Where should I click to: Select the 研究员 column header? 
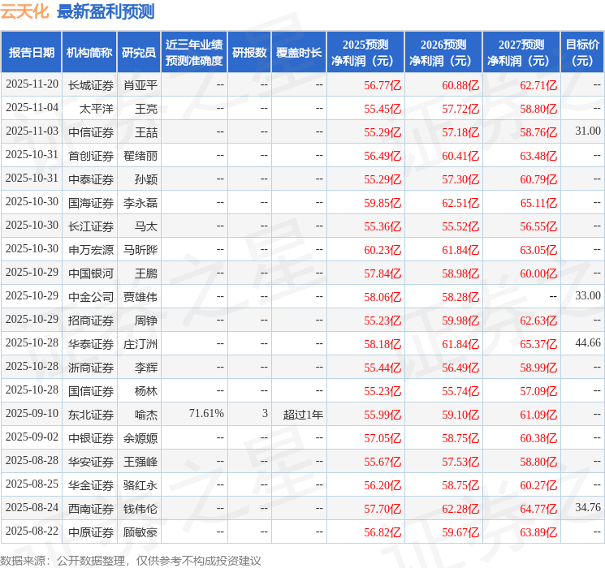pyautogui.click(x=139, y=53)
